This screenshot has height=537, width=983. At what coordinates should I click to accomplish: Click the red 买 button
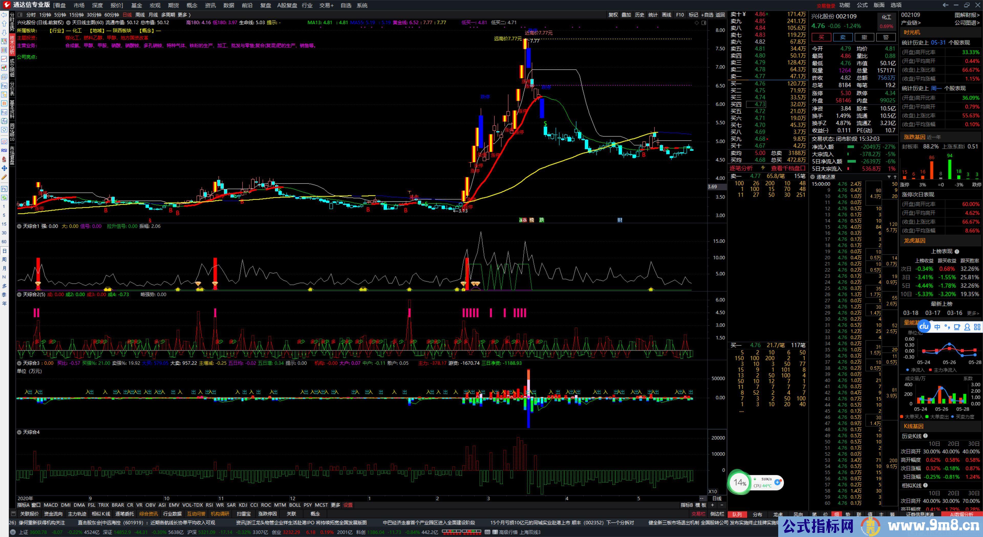tap(821, 37)
